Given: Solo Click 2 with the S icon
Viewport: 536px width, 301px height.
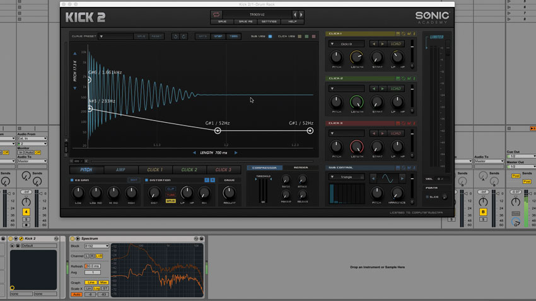Looking at the screenshot, I should [x=414, y=79].
